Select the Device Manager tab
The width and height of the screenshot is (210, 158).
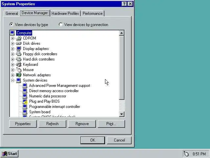pyautogui.click(x=35, y=13)
